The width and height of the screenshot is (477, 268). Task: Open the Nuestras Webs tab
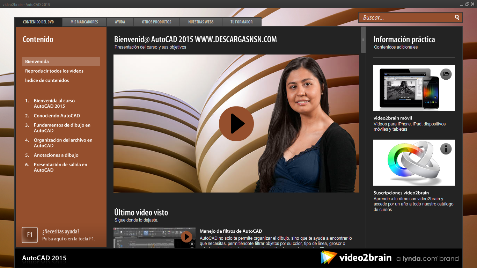coord(201,22)
